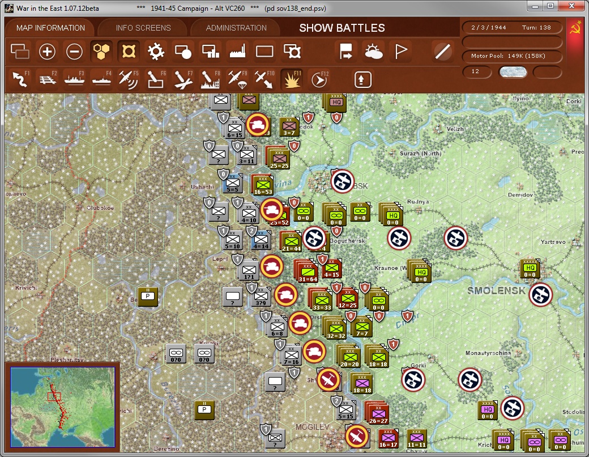589x457 pixels.
Task: Switch to the INFO SCREENS tab
Action: pos(143,28)
